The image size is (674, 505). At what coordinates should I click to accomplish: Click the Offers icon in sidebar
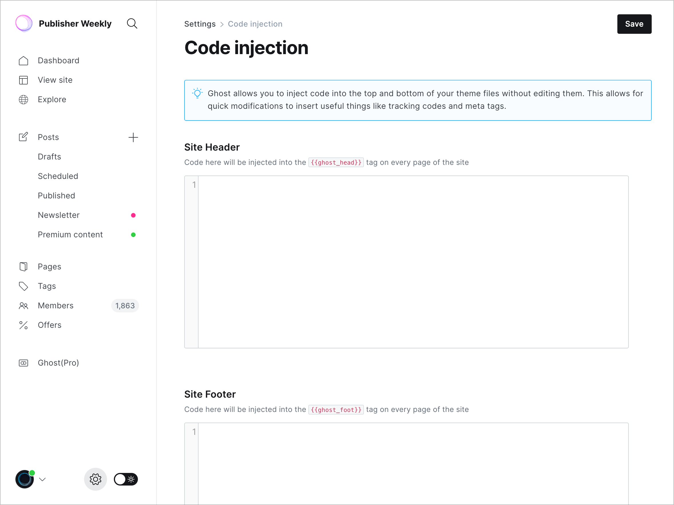point(23,325)
